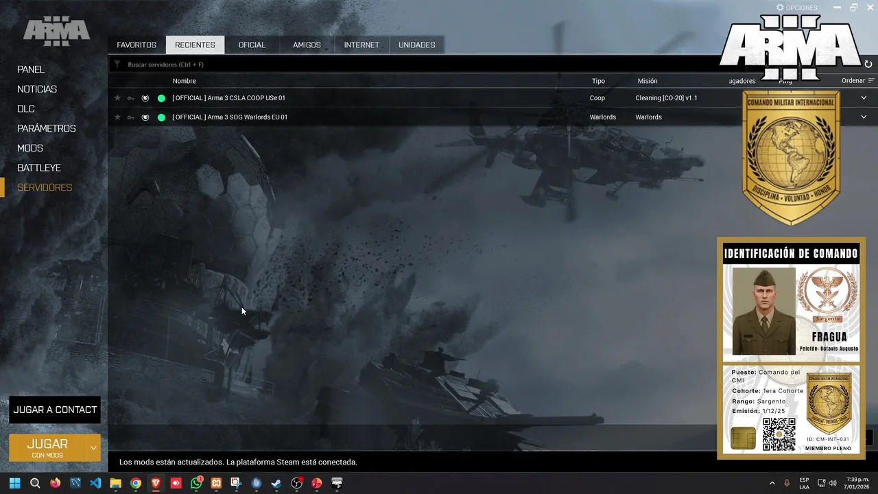The width and height of the screenshot is (878, 494).
Task: Click the key icon on SOG Warlords row
Action: click(131, 117)
